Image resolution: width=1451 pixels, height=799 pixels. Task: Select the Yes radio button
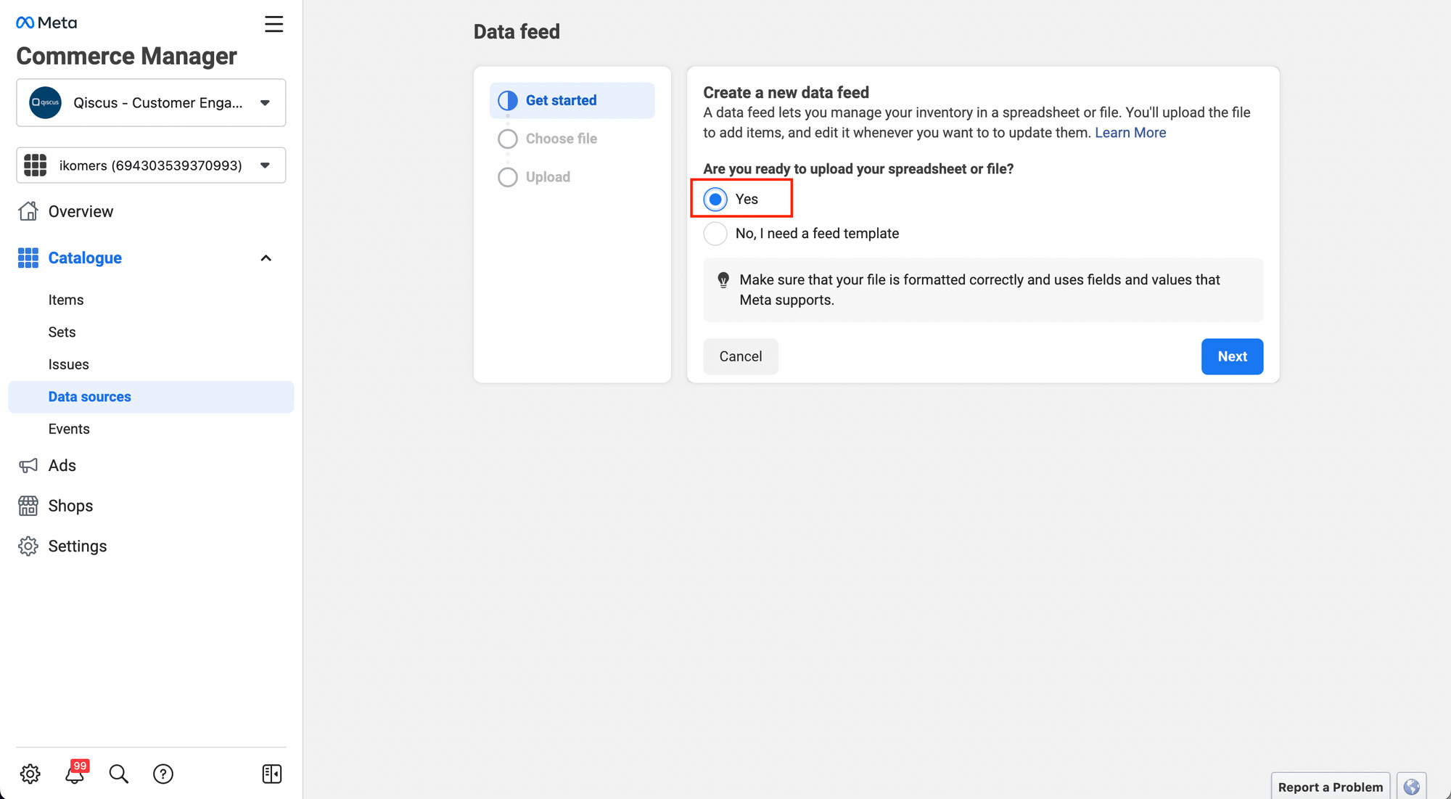[x=715, y=199]
